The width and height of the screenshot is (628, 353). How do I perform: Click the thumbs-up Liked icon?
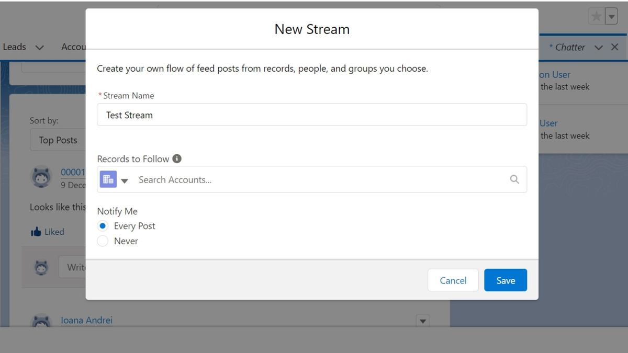35,232
